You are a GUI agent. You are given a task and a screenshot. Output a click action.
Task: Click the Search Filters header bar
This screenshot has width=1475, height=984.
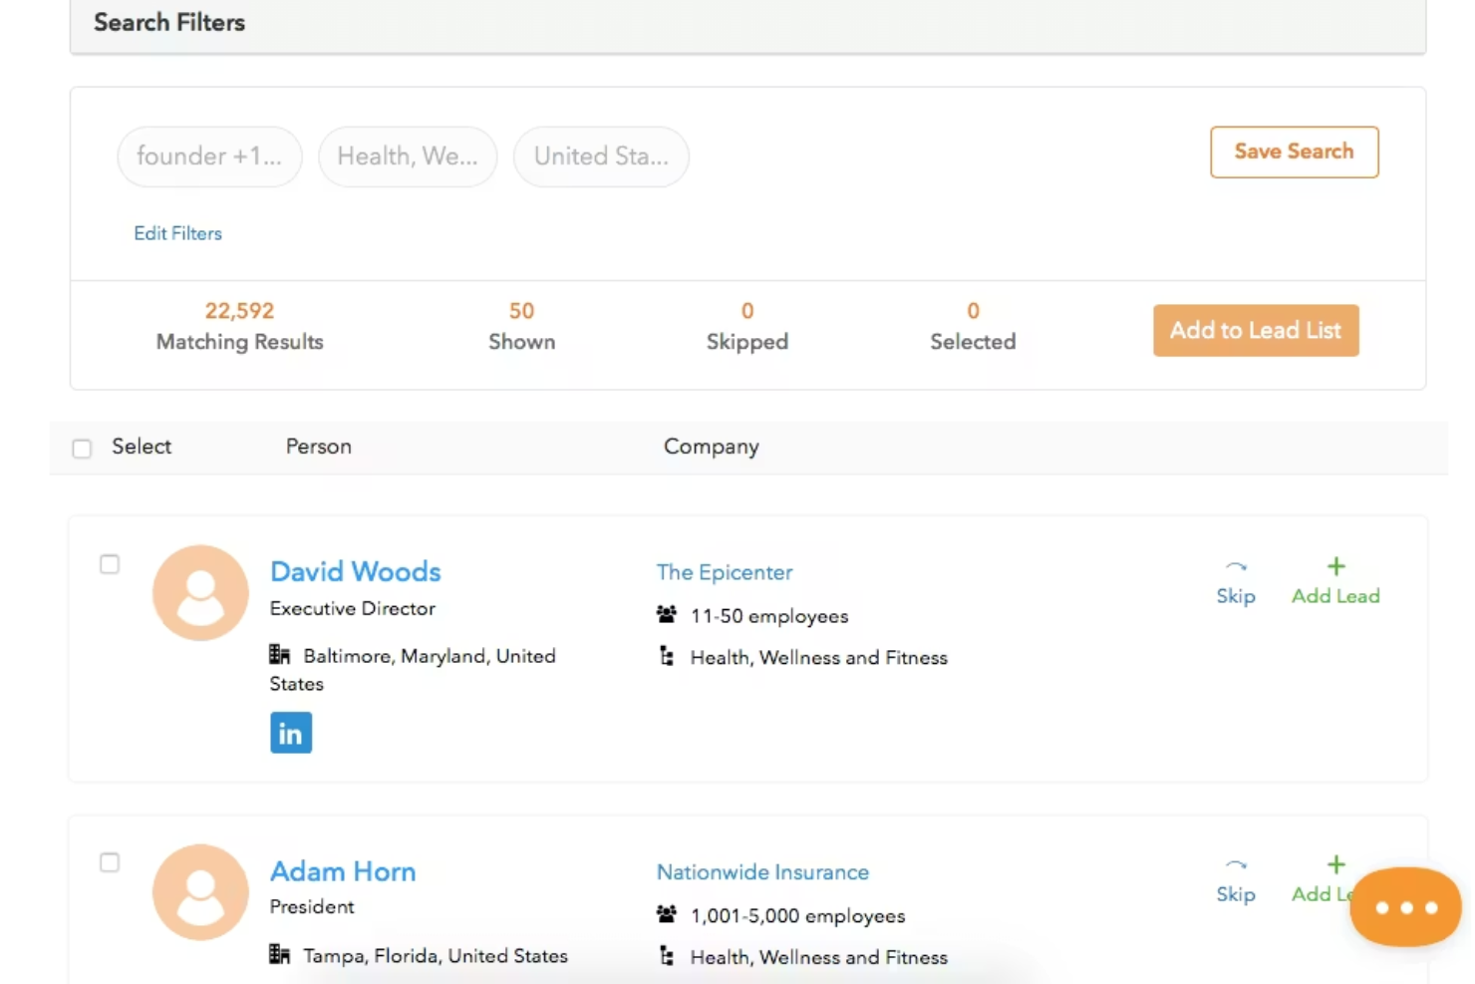(747, 24)
